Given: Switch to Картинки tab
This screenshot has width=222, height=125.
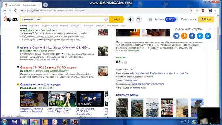Looking at the screenshot, I should pos(34,26).
